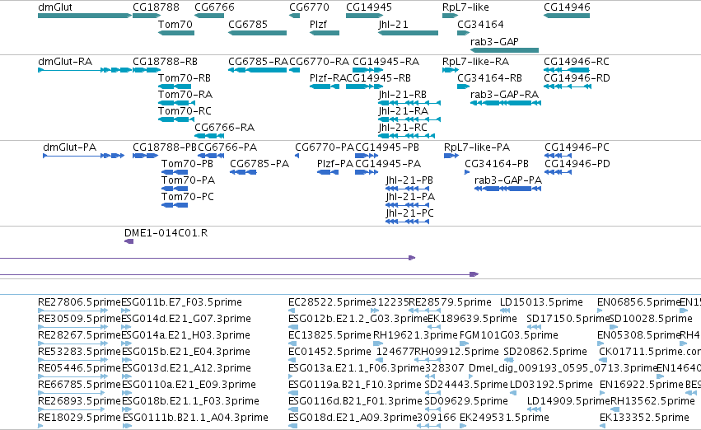Click the RE53283.5prime EST label
Screen dimensions: 701x430
pyautogui.click(x=79, y=352)
